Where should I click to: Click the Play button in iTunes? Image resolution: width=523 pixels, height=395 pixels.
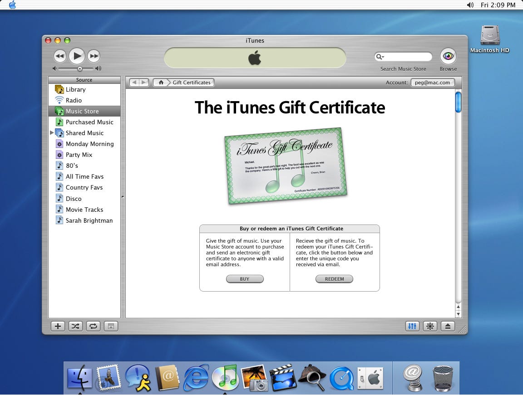pos(77,56)
